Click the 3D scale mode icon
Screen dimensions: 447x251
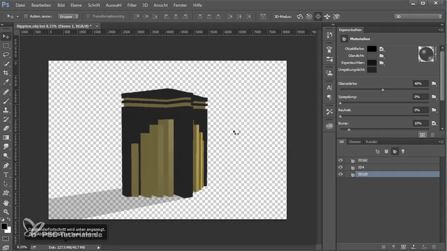pyautogui.click(x=336, y=16)
